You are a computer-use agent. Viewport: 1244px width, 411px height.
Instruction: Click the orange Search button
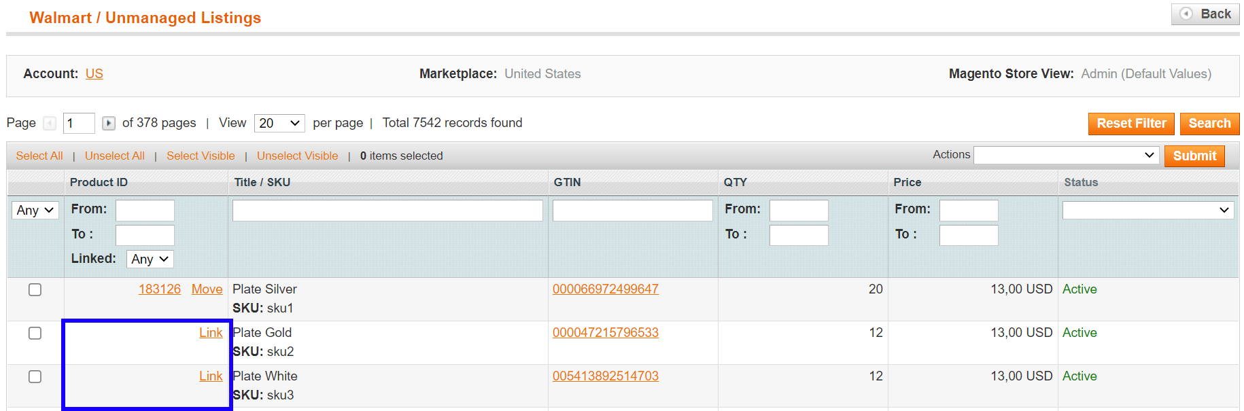1209,124
